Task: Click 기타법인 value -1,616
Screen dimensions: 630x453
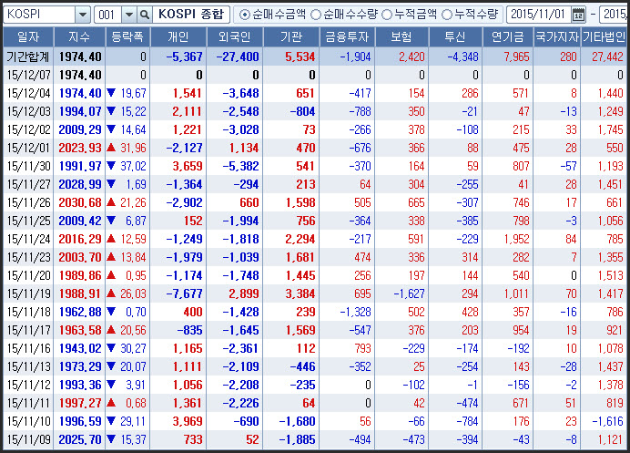Action: [x=608, y=422]
